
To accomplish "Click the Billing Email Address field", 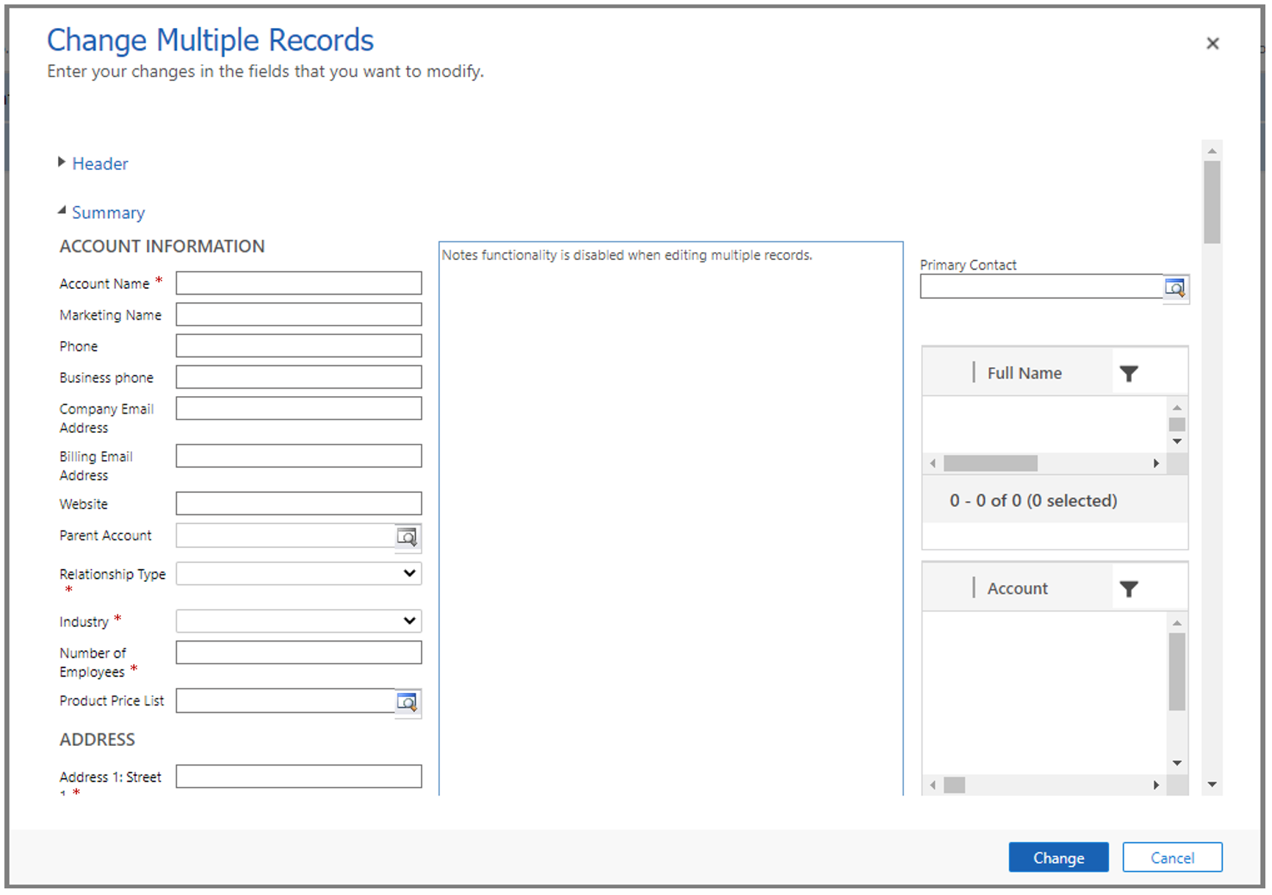I will click(x=299, y=456).
